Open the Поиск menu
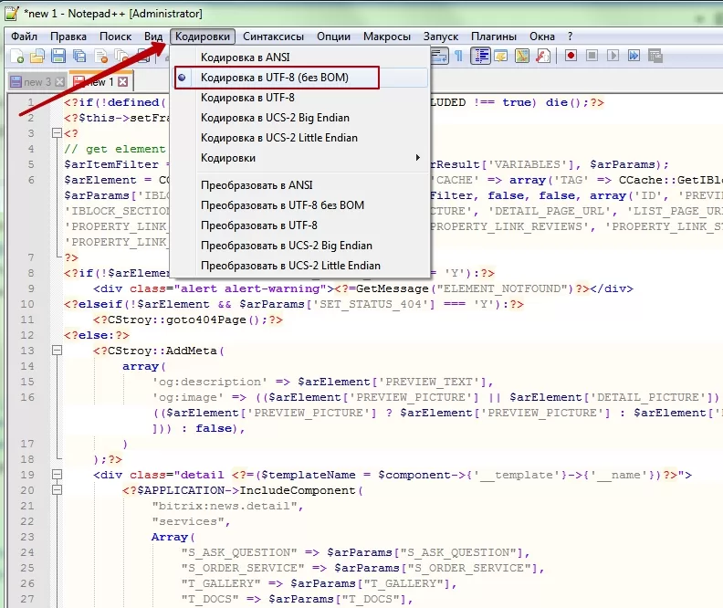The image size is (723, 608). click(115, 37)
